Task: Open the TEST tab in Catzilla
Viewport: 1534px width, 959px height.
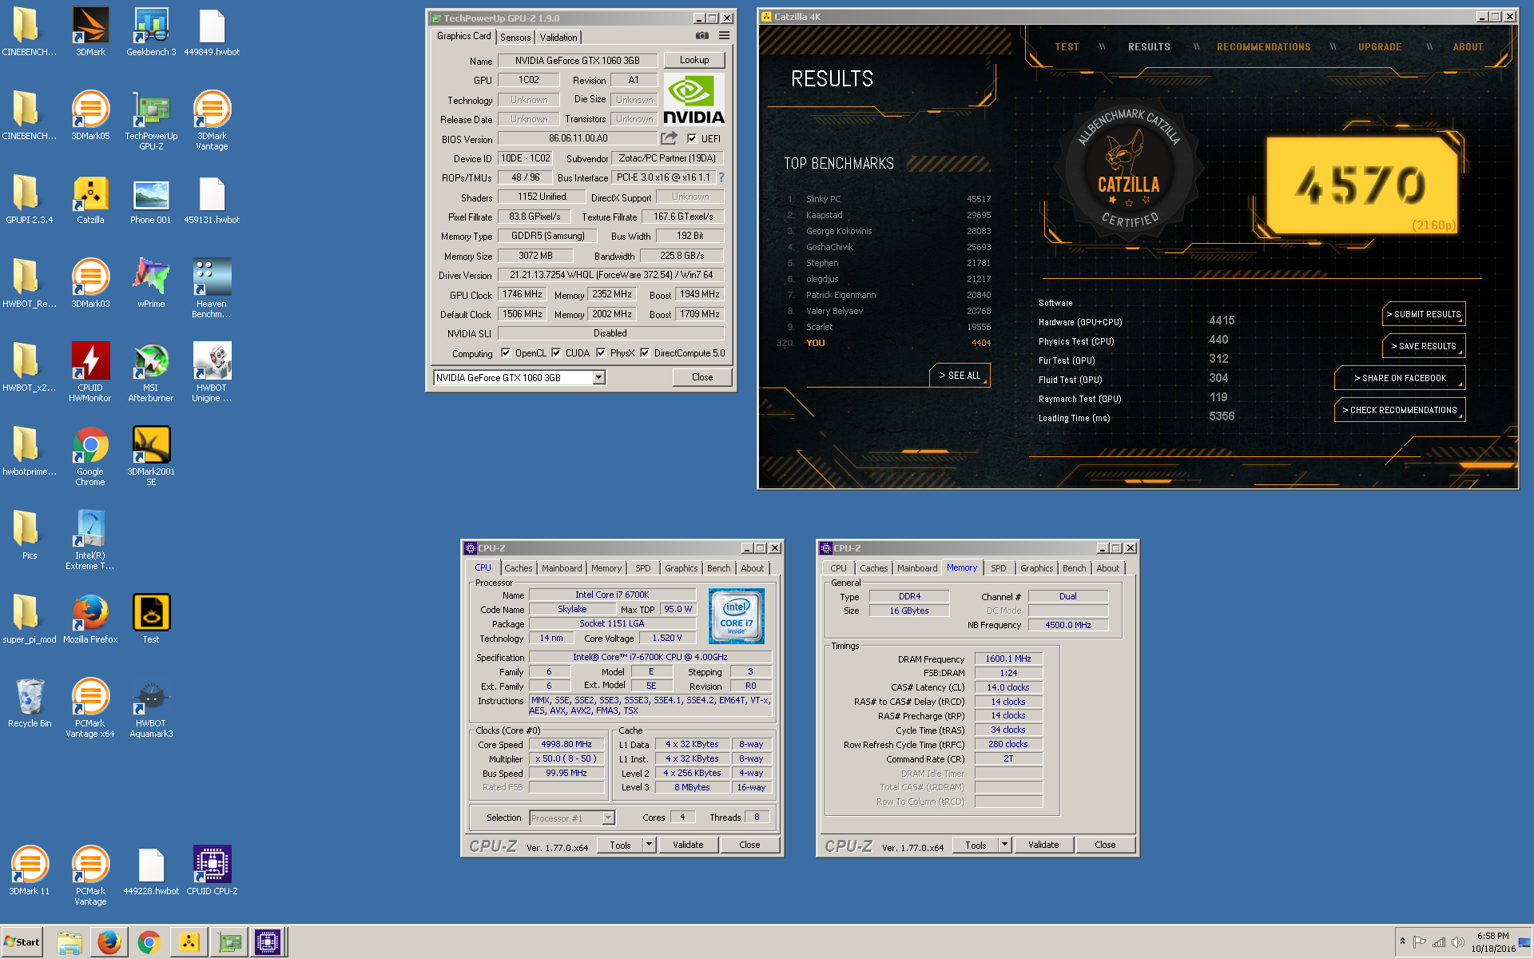Action: click(x=1067, y=47)
